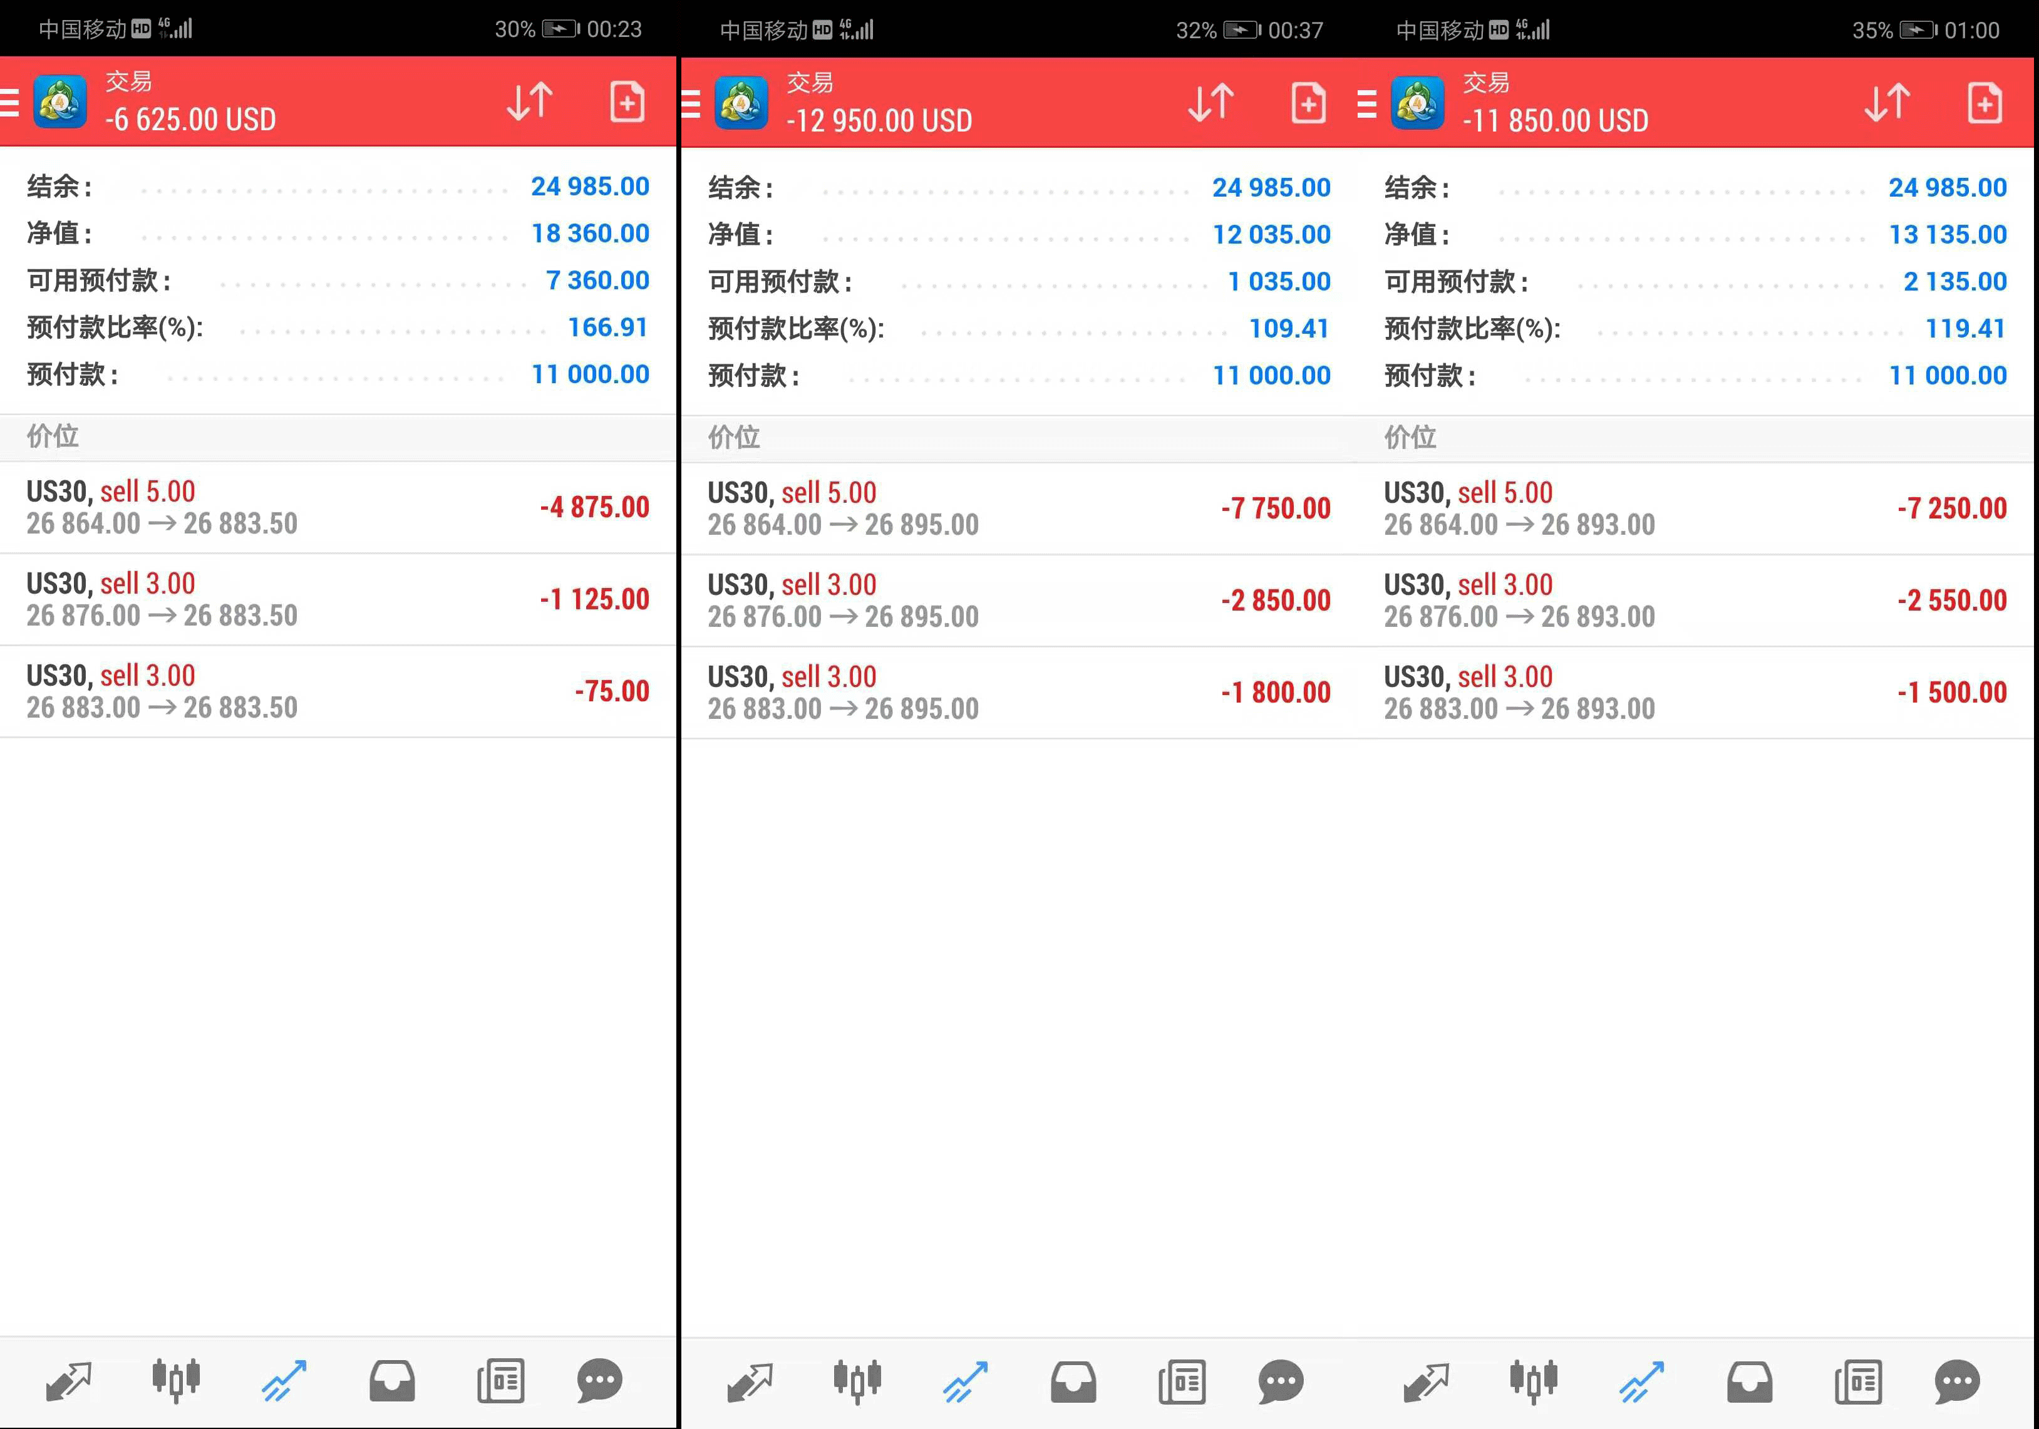2039x1429 pixels.
Task: Tap new order icon in -12 950.00 USD header
Action: [1308, 103]
